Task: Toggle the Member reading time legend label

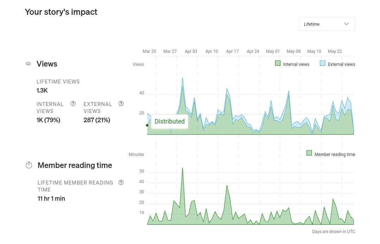Action: pos(335,155)
